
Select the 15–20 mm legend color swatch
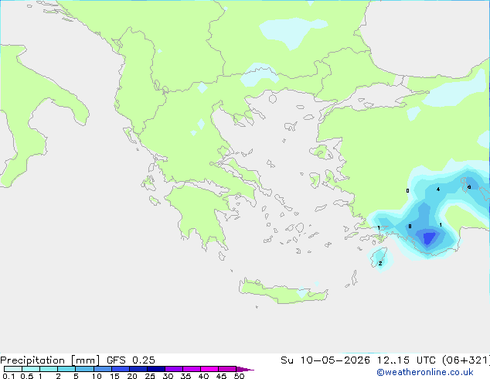point(120,369)
